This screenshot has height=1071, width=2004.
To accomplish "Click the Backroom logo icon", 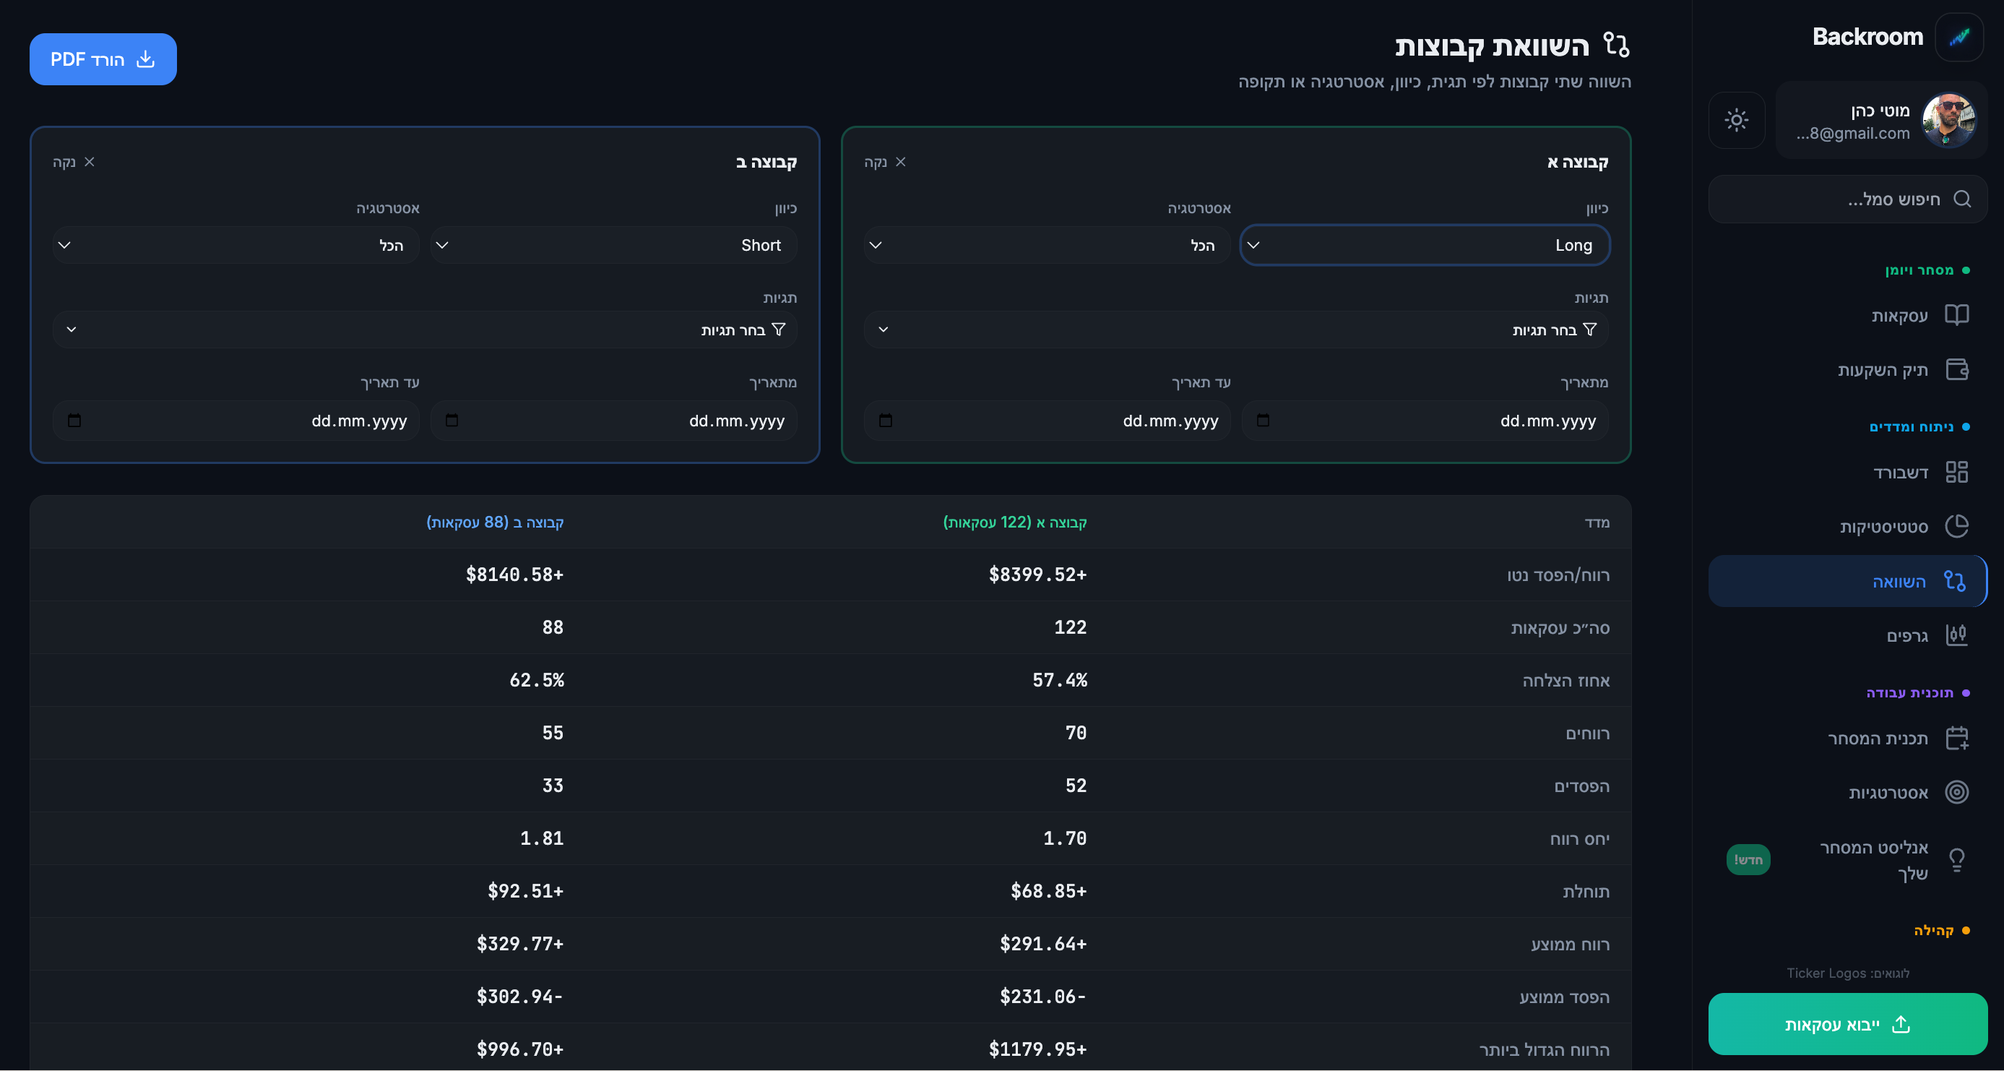I will pyautogui.click(x=1960, y=37).
